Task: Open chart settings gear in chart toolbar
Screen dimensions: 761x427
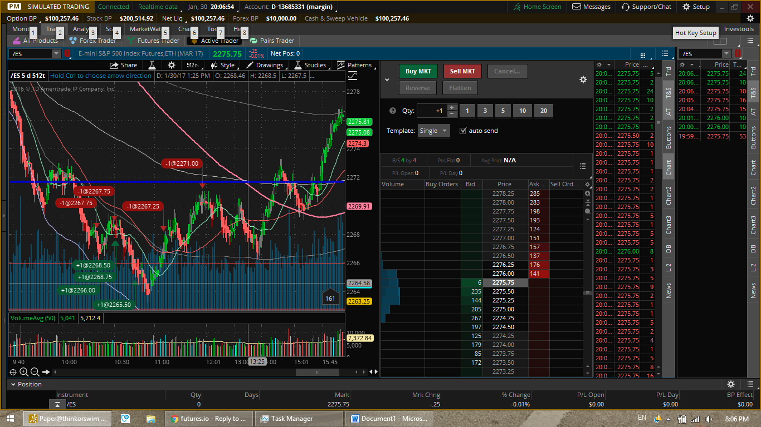Action: point(172,65)
